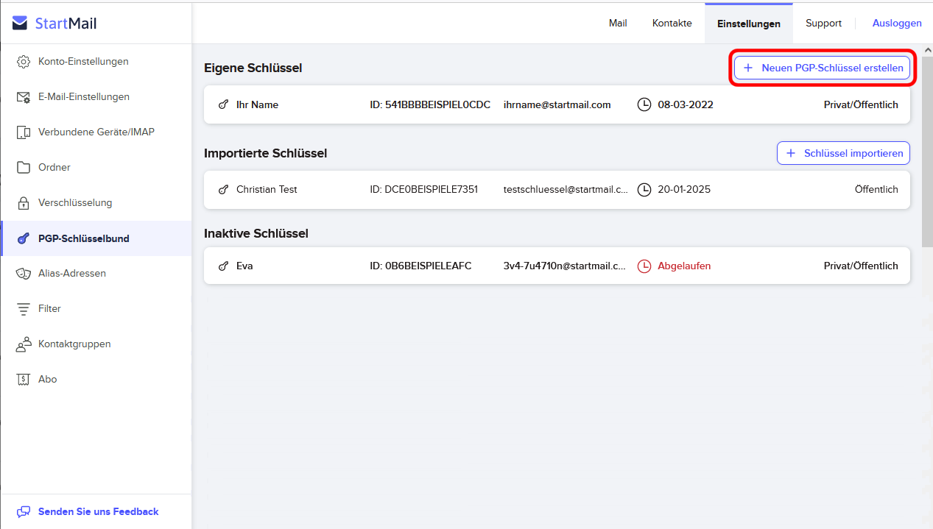Click the email ihrname@startmail.com
This screenshot has height=529, width=933.
coord(557,105)
